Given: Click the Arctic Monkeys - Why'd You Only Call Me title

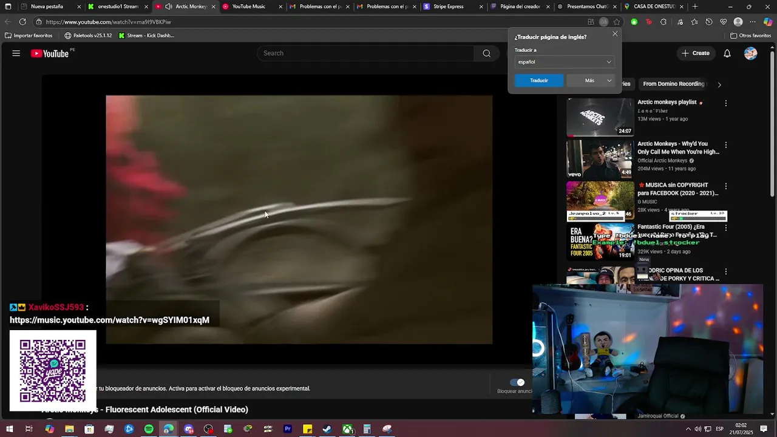Looking at the screenshot, I should tap(678, 148).
